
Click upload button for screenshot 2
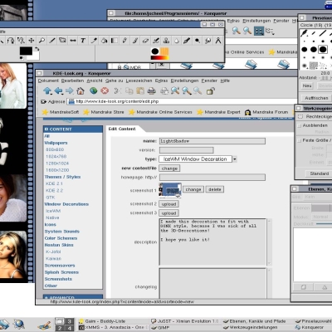[x=168, y=204]
